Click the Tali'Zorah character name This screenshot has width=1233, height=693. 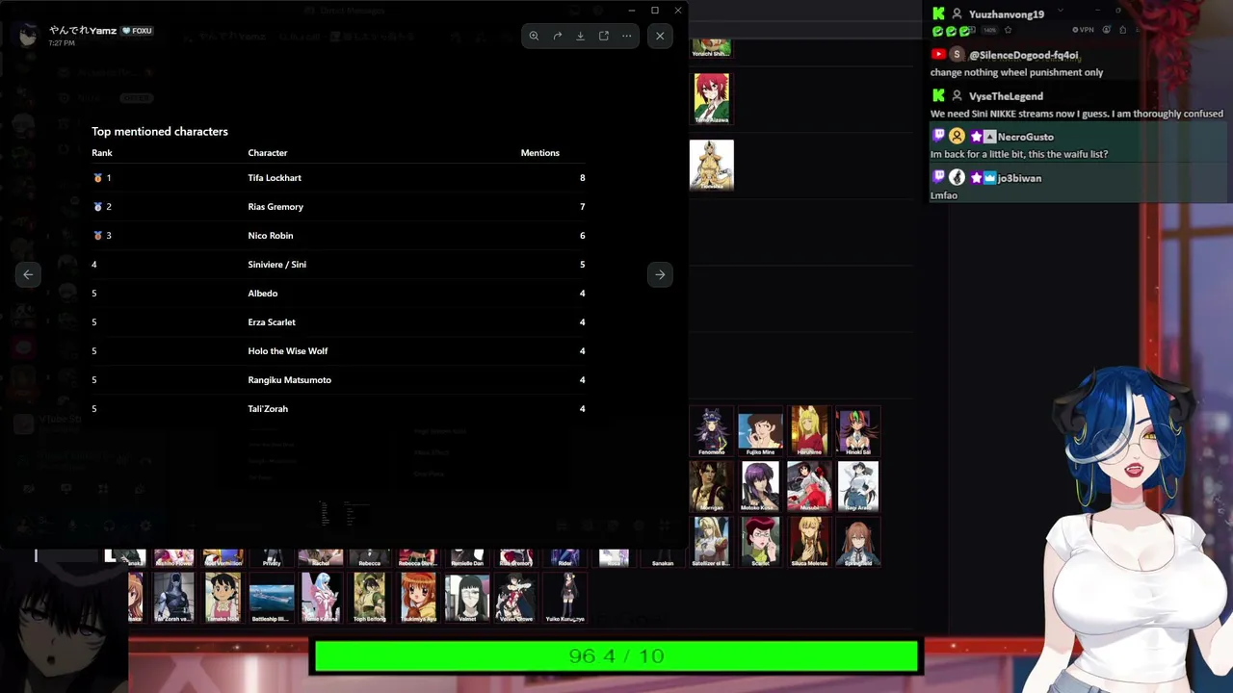click(268, 409)
